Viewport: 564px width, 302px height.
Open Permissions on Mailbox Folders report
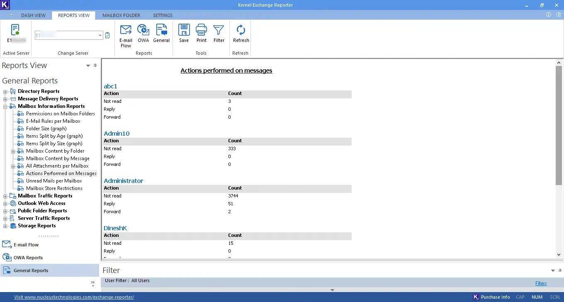[60, 114]
